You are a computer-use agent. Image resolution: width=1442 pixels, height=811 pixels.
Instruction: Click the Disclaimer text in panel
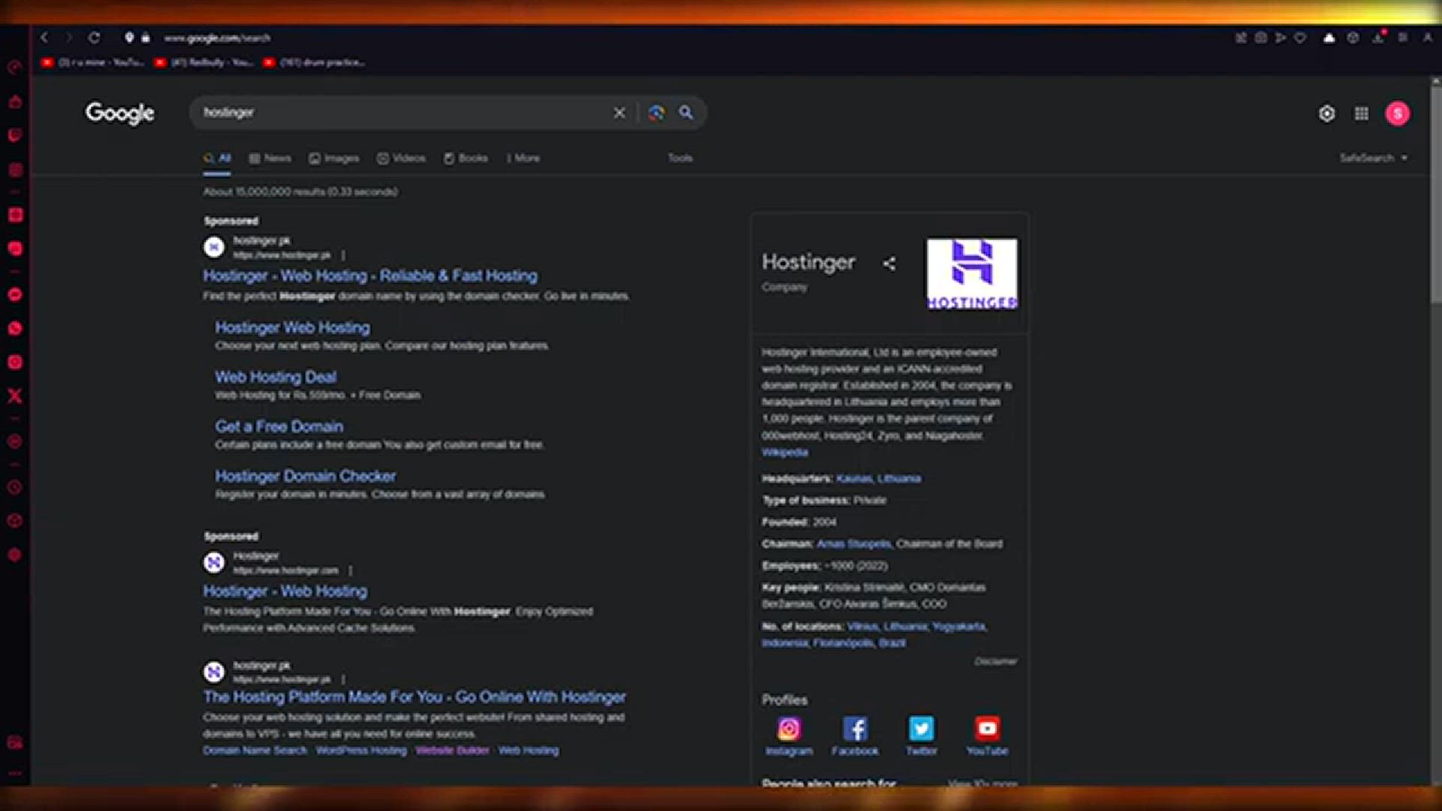click(x=996, y=662)
